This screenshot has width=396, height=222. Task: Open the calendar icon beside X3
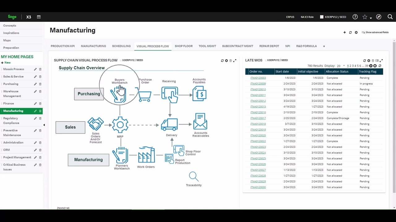click(39, 17)
